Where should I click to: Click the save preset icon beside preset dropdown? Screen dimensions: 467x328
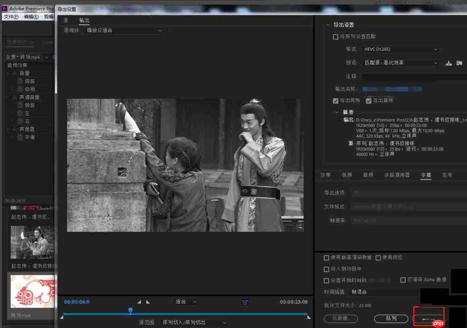[448, 62]
